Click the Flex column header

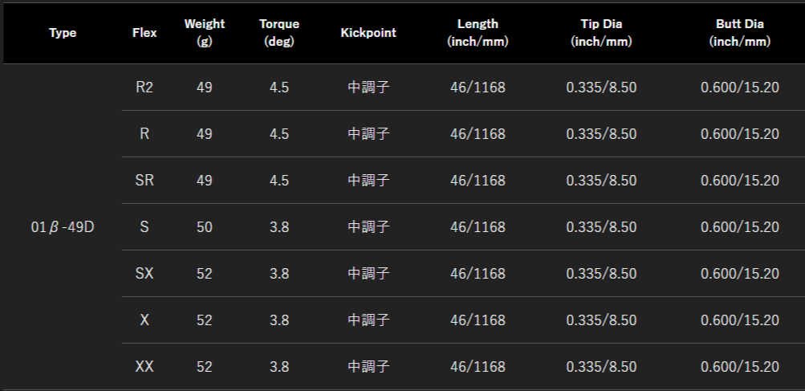click(x=144, y=33)
